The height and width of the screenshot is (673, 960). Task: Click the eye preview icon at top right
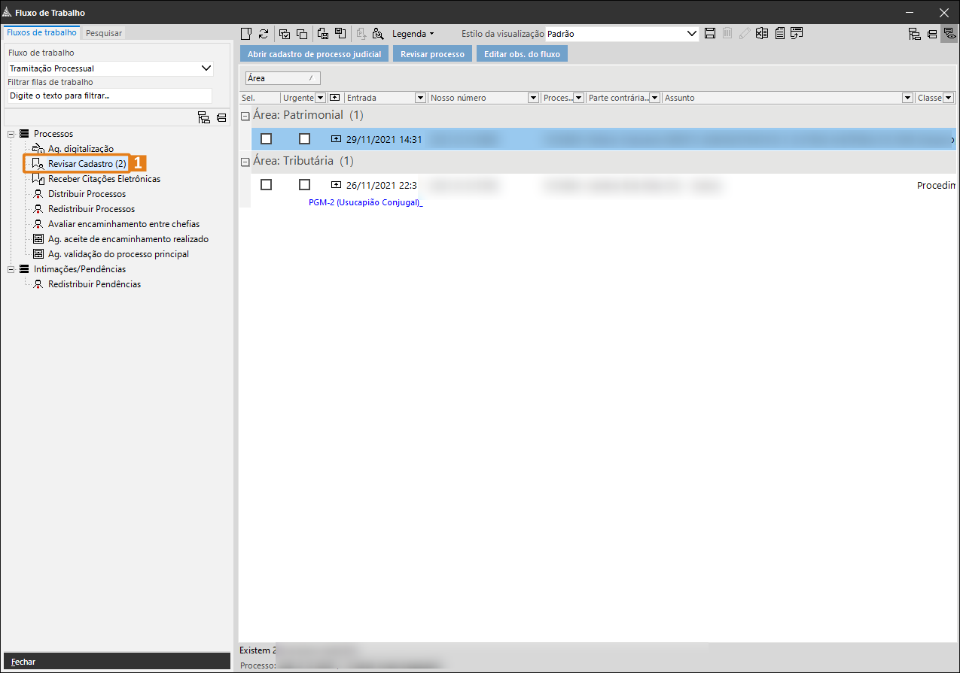(949, 34)
